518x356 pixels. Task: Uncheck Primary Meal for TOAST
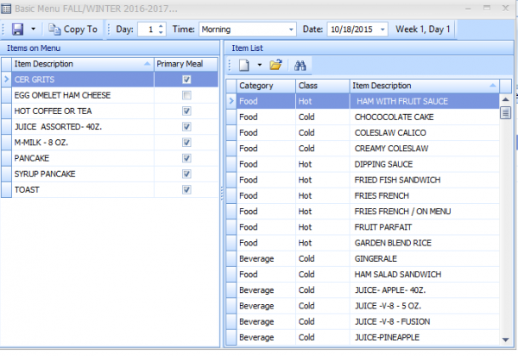click(x=186, y=189)
